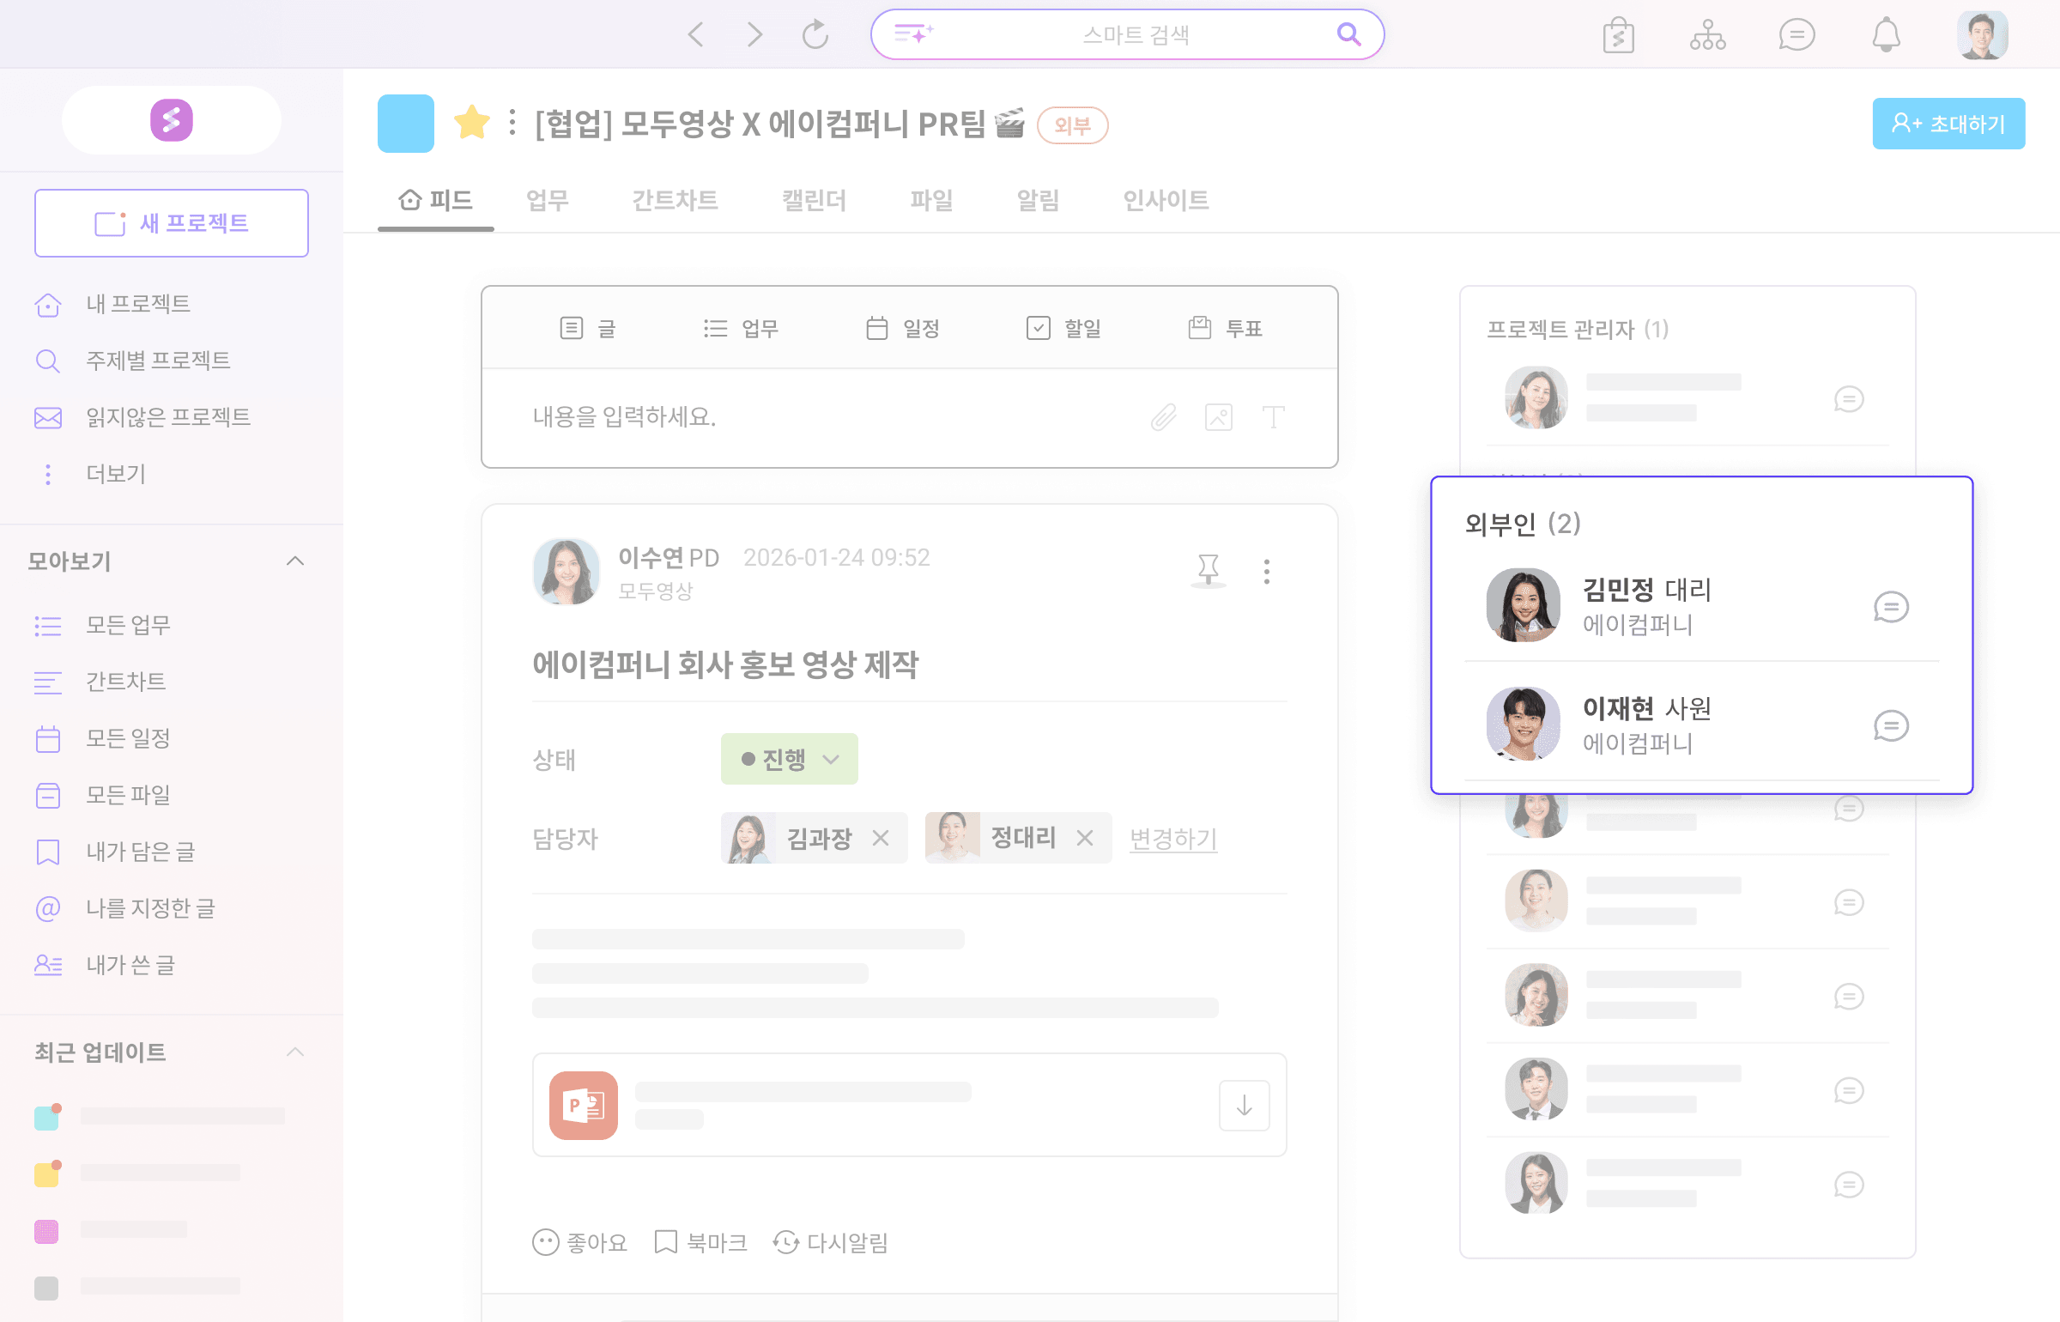2060x1322 pixels.
Task: Collapse the 최근 업데이트 section
Action: pos(295,1052)
